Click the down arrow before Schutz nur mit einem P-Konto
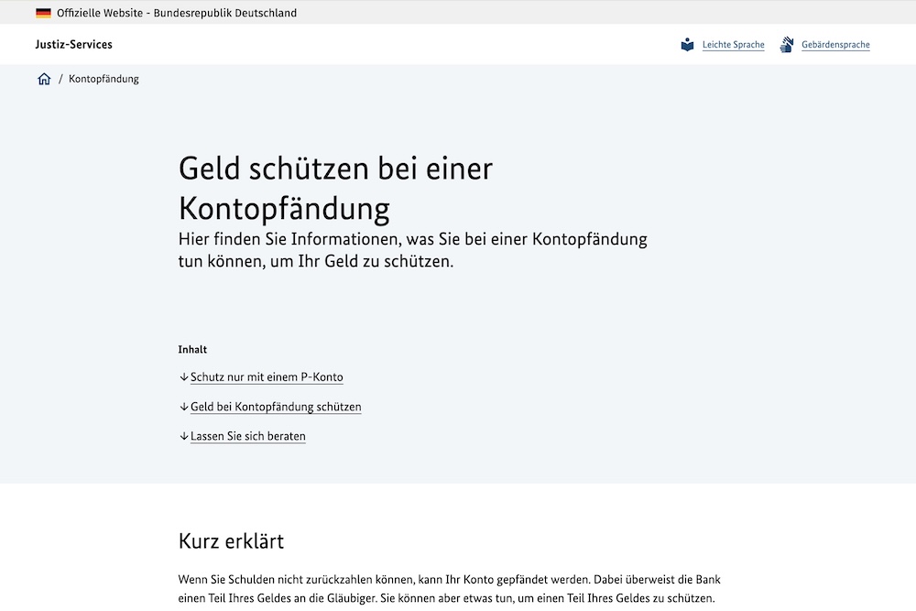The height and width of the screenshot is (611, 916). tap(183, 376)
